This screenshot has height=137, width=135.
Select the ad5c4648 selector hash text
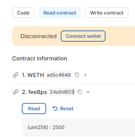click(59, 75)
